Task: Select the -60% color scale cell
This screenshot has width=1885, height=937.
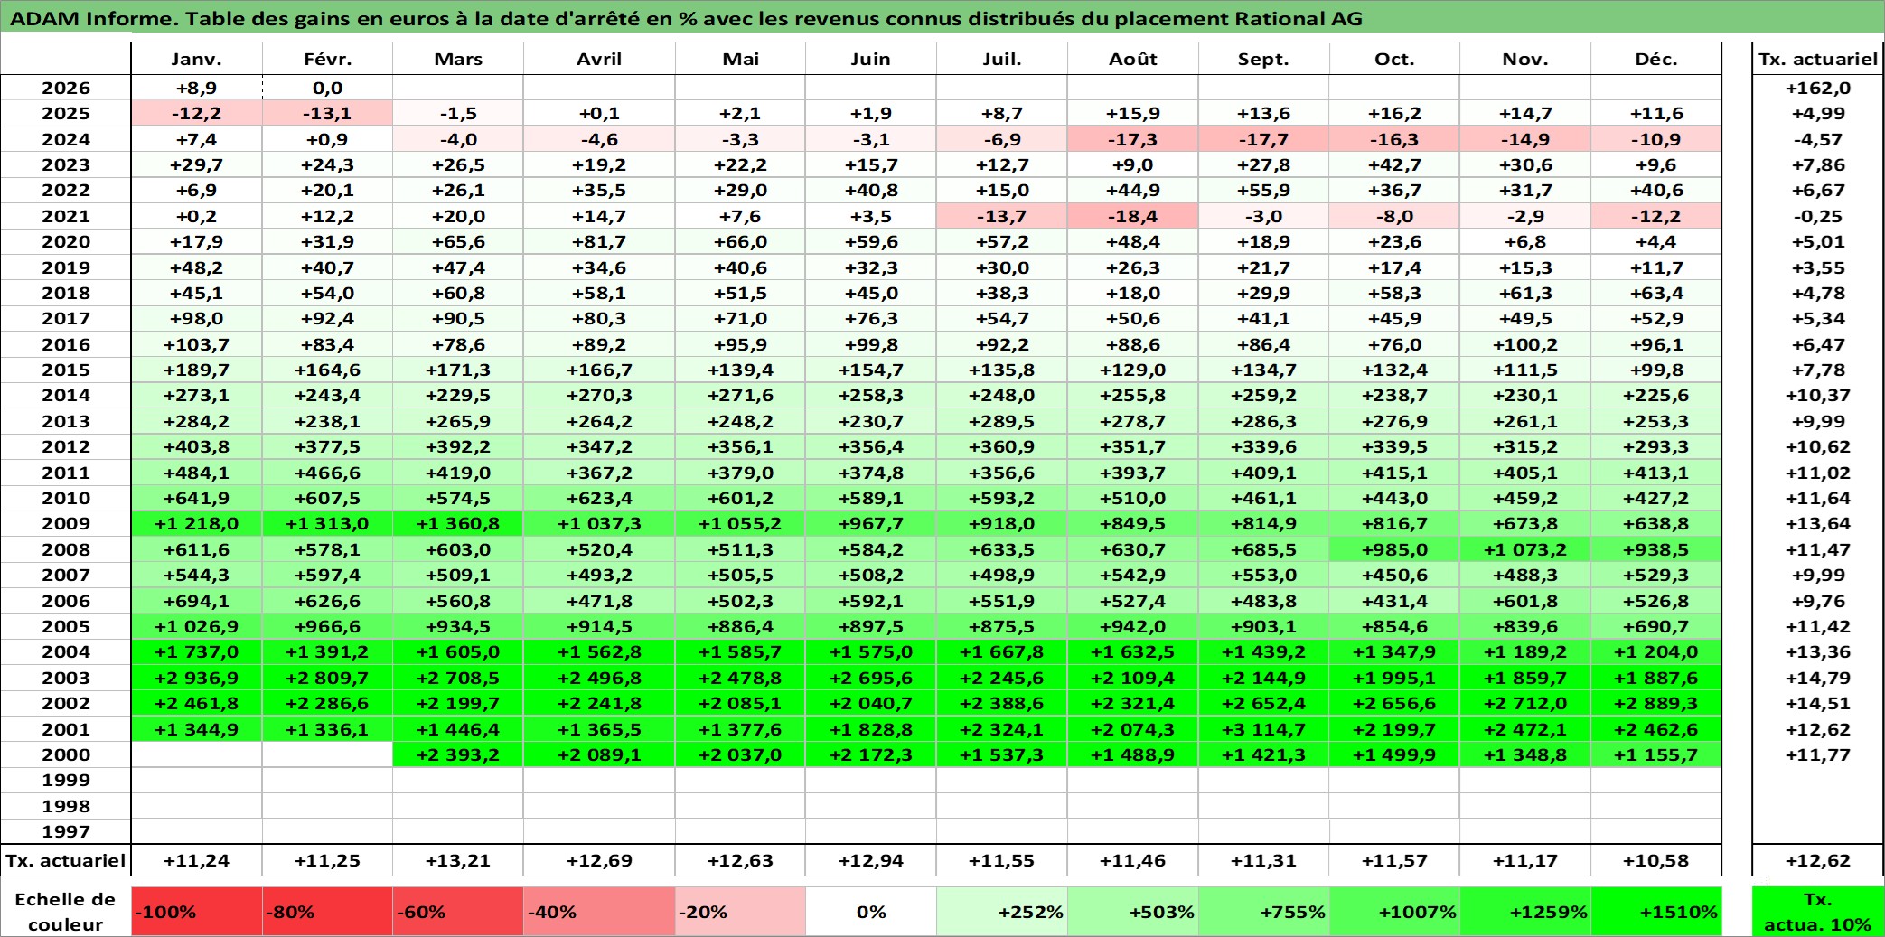Action: [458, 912]
